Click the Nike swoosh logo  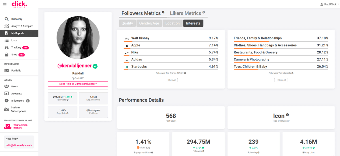click(127, 52)
